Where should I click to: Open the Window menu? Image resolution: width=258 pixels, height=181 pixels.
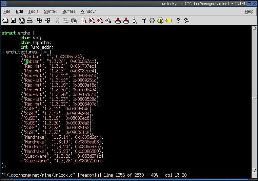88,11
